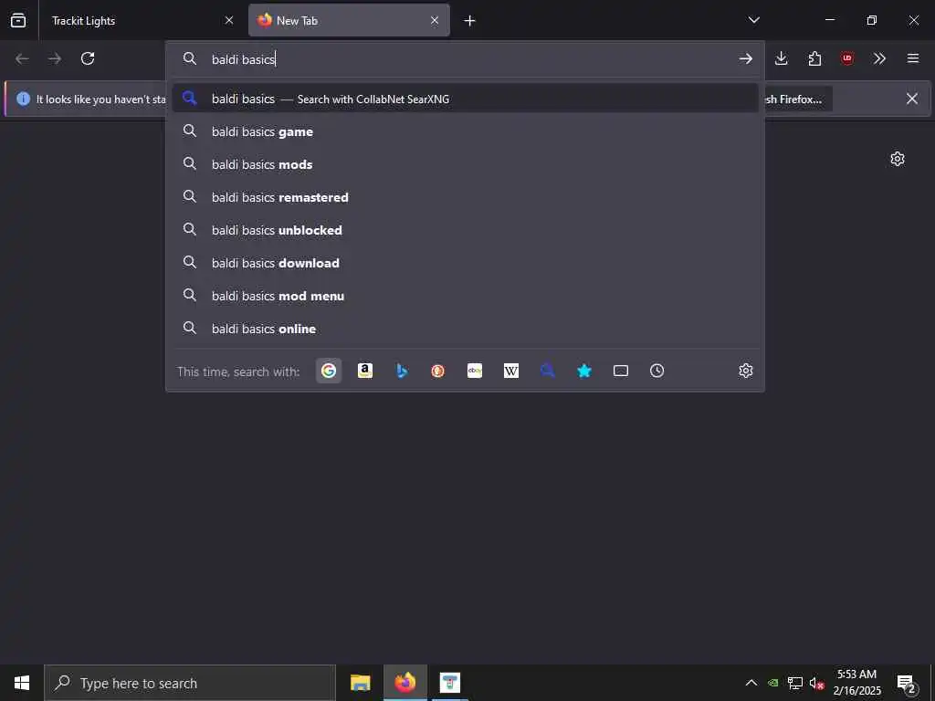
Task: Dismiss the notification bar
Action: coord(912,99)
